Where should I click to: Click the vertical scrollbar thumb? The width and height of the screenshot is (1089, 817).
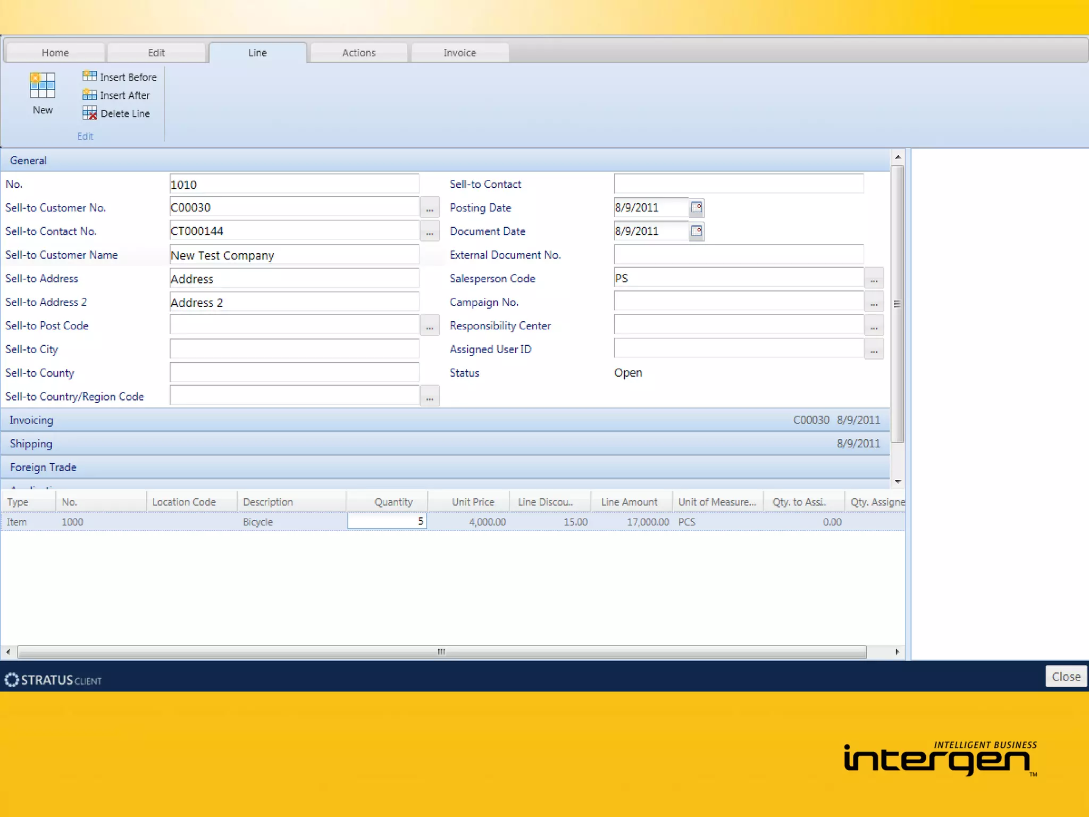(898, 304)
